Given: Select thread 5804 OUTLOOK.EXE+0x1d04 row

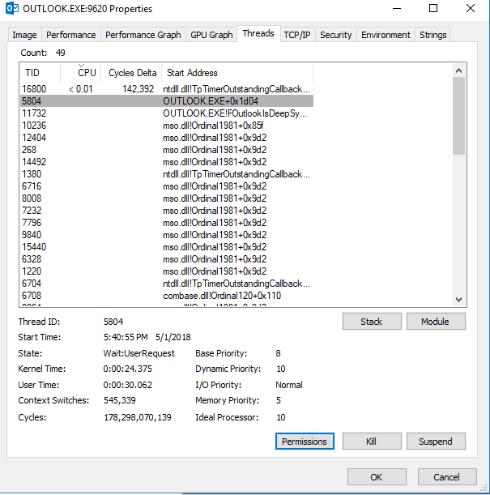Looking at the screenshot, I should point(167,101).
